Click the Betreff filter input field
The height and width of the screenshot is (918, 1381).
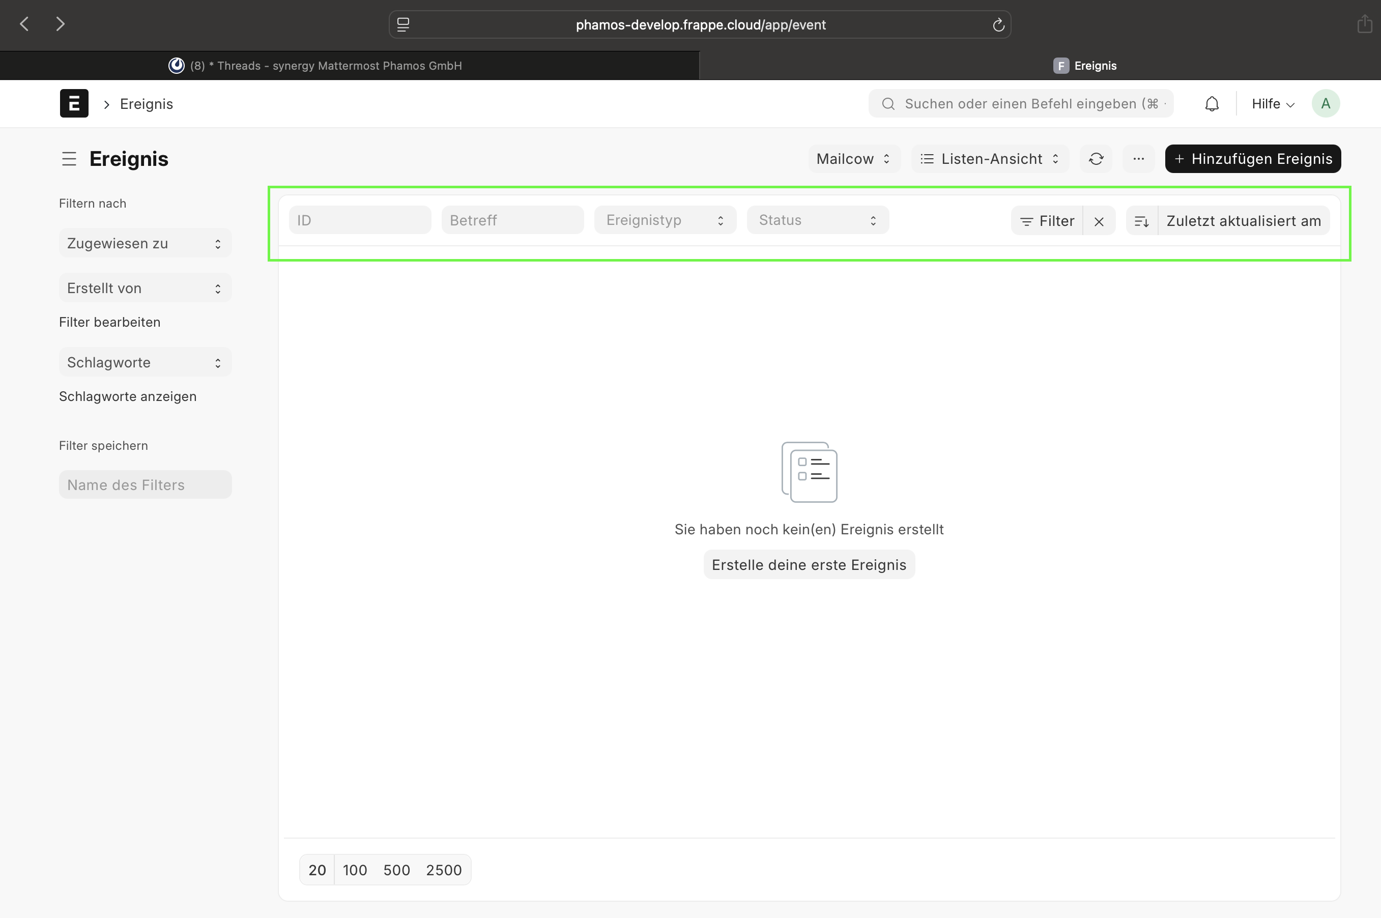pyautogui.click(x=512, y=220)
